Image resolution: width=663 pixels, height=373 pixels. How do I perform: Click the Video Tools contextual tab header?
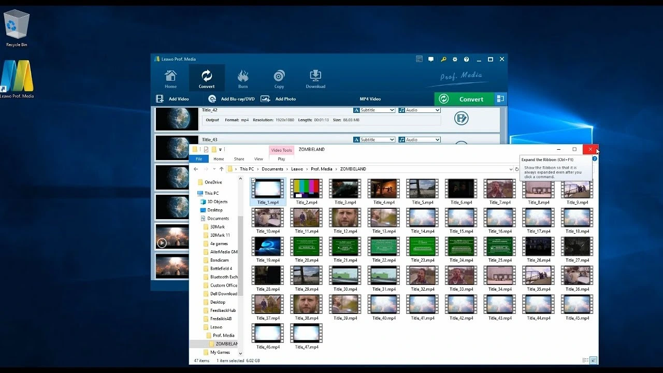coord(281,150)
